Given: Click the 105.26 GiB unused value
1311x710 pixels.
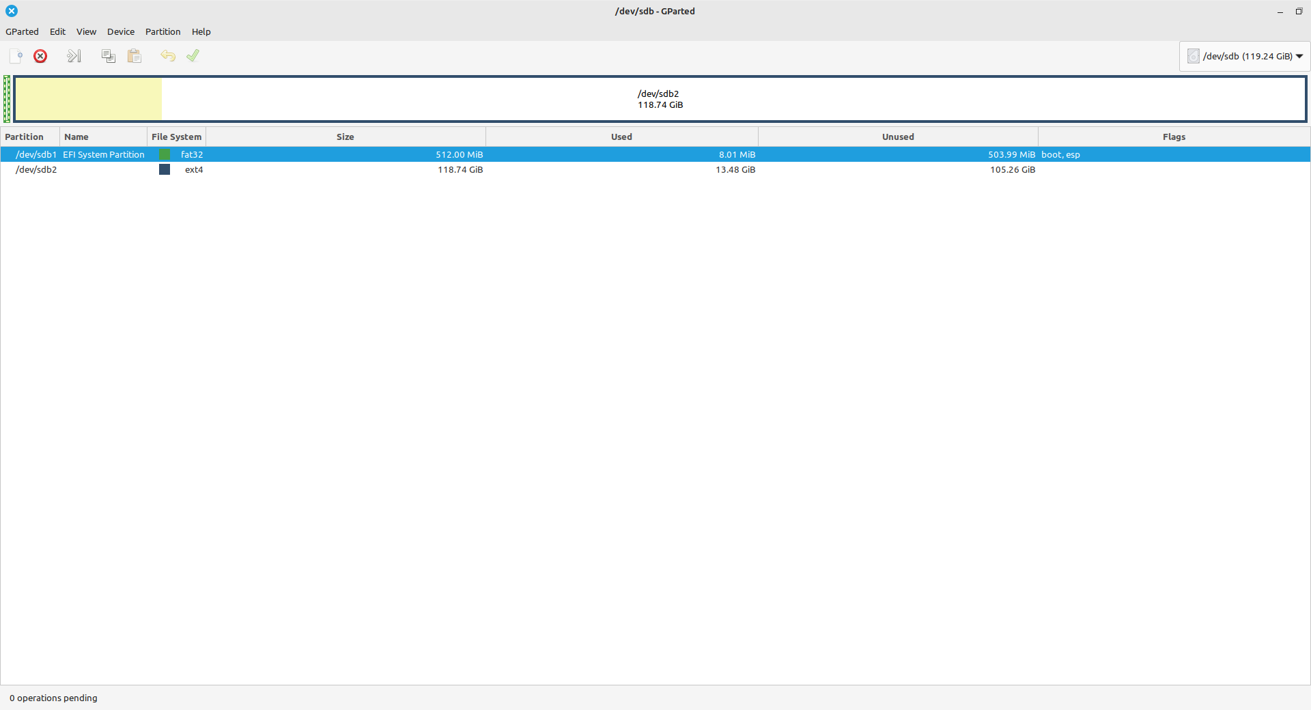Looking at the screenshot, I should (1013, 169).
